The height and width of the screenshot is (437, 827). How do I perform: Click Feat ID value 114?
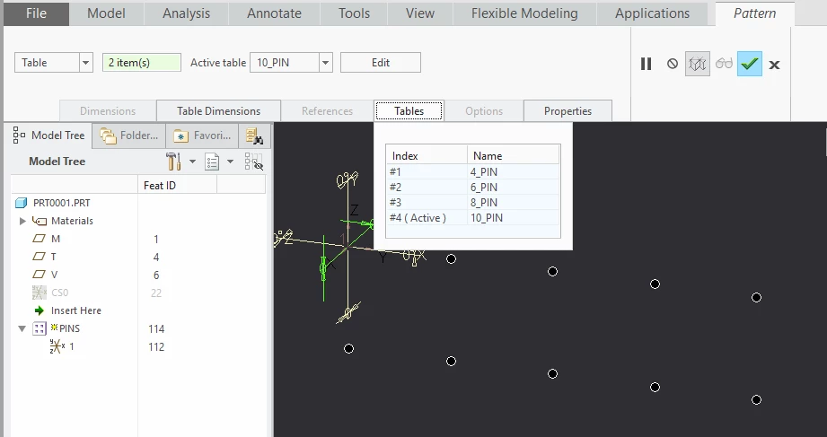[x=156, y=329]
